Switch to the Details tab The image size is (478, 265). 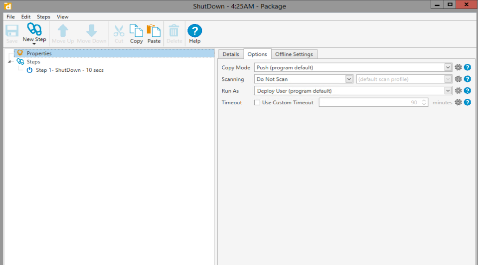(x=230, y=54)
